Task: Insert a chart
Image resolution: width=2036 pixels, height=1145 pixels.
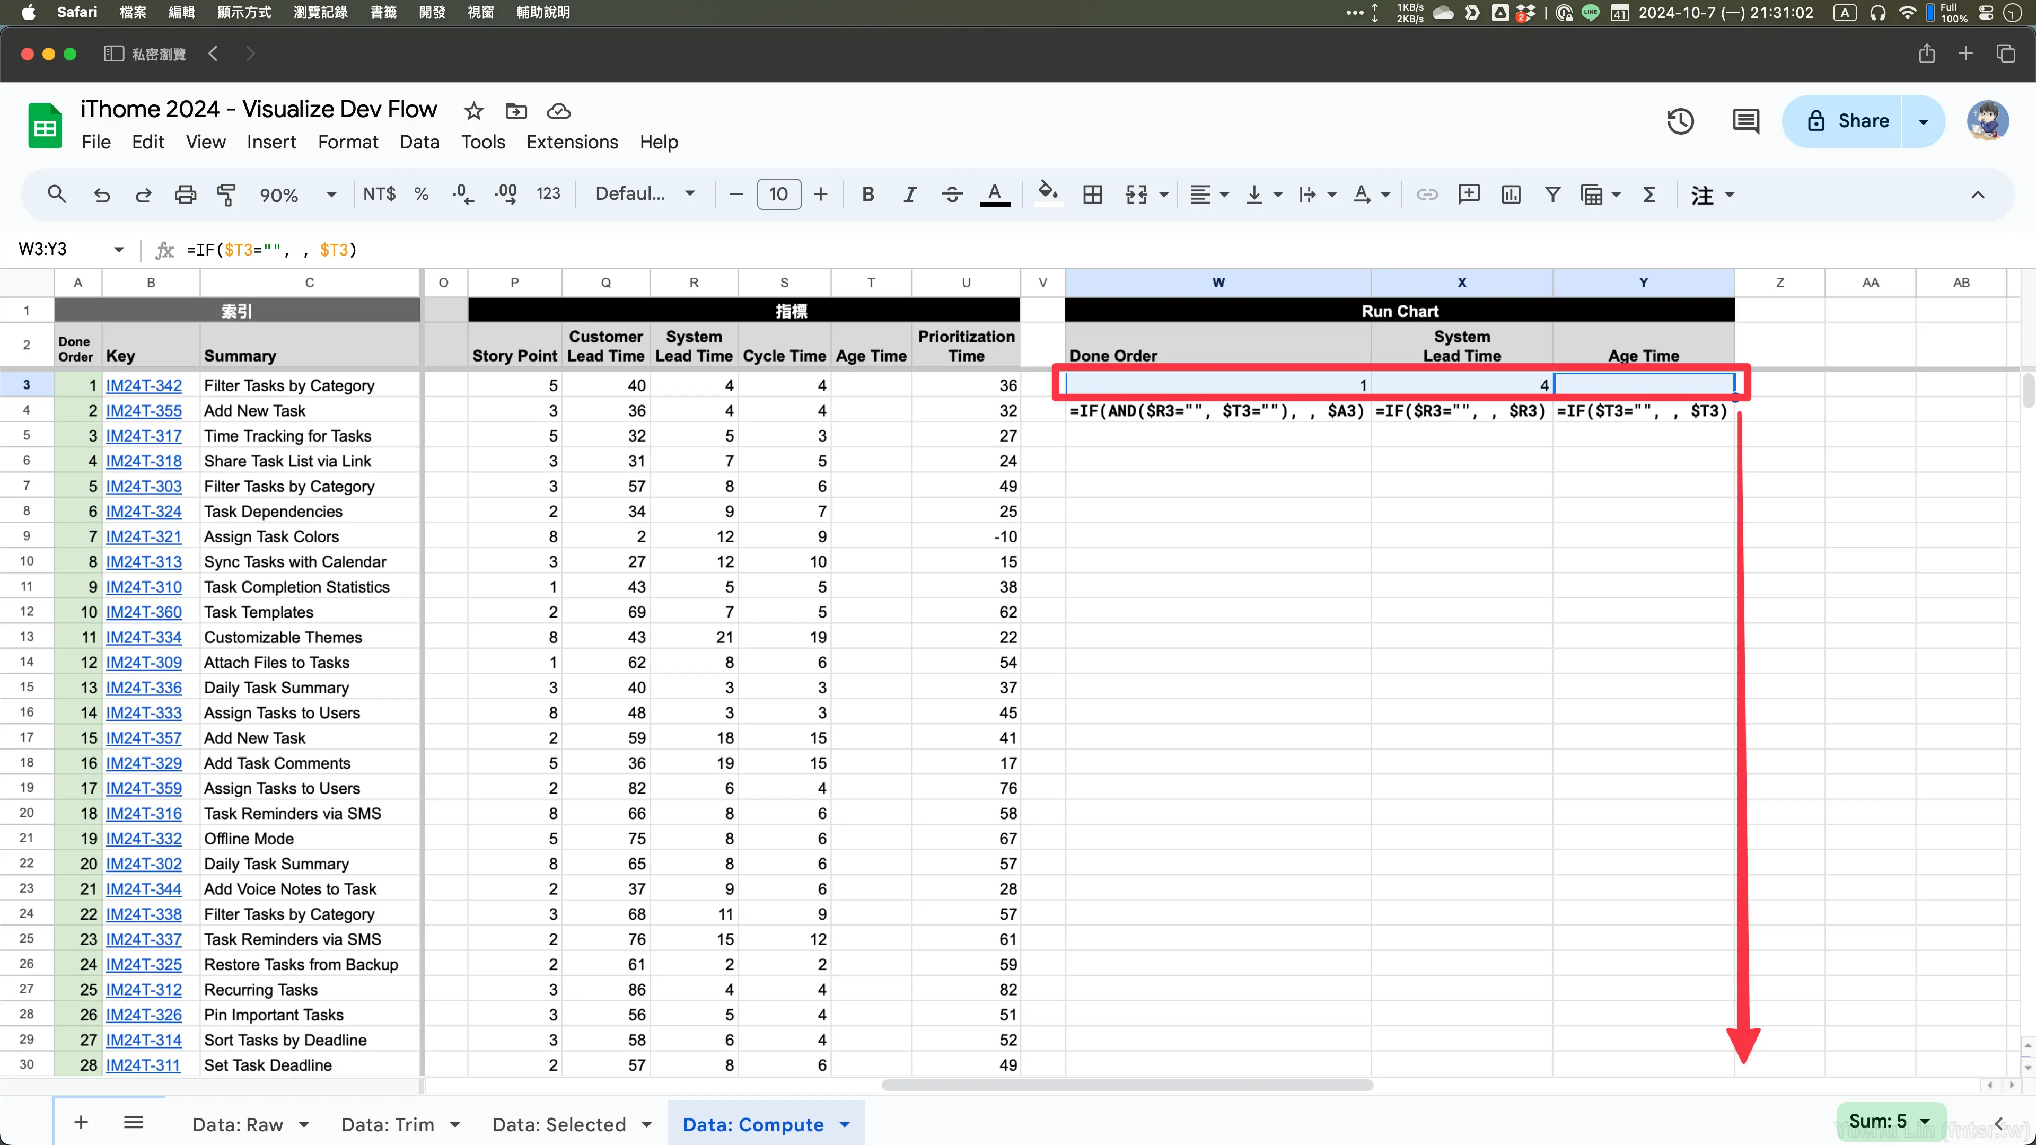Action: [x=1511, y=195]
